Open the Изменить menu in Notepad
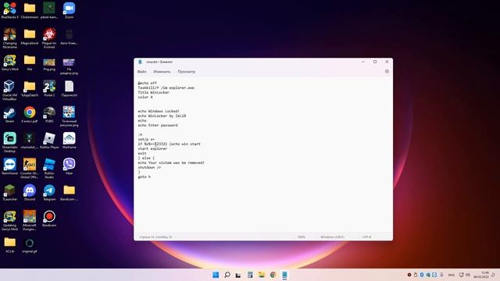 pos(162,72)
